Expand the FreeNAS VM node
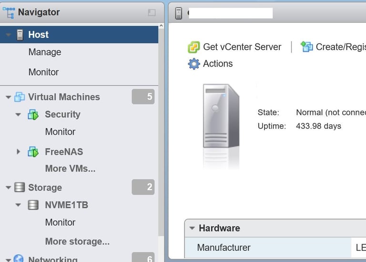The image size is (366, 262). (x=18, y=151)
